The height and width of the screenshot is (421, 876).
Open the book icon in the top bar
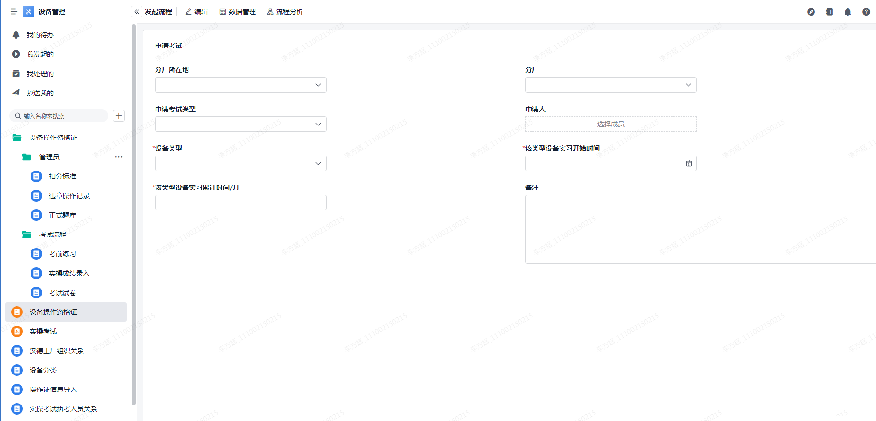coord(829,12)
